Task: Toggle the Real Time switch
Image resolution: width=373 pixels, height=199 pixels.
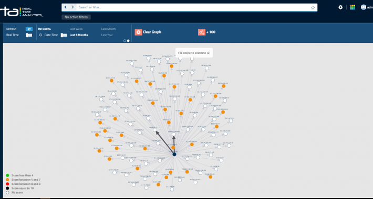Action: pyautogui.click(x=29, y=35)
